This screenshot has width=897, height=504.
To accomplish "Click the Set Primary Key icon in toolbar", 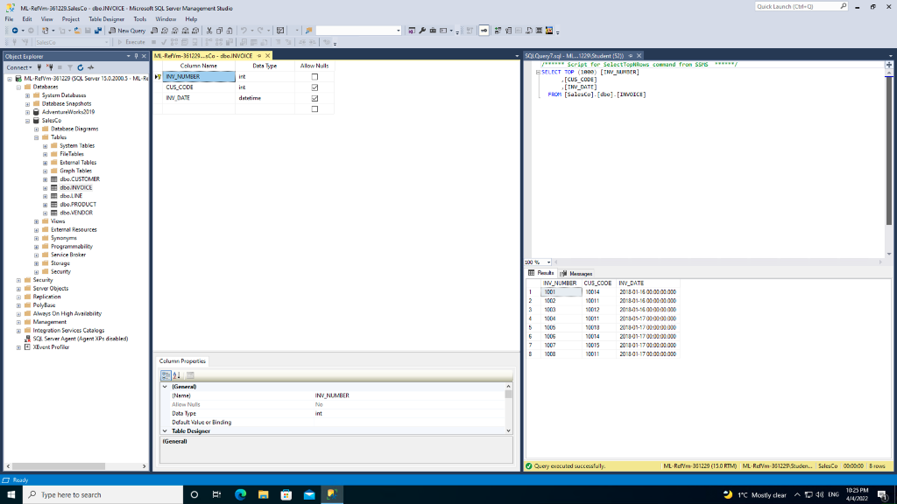I will click(484, 31).
